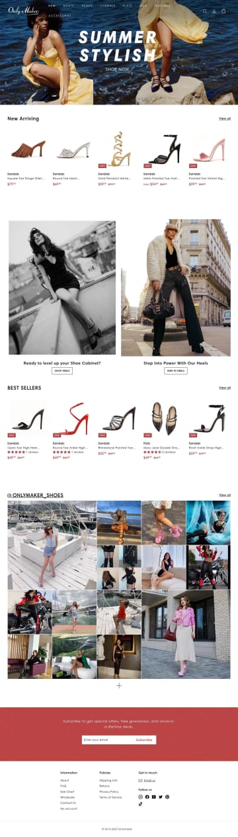Click the SHOP NOW hero link
238x837 pixels.
117,69
